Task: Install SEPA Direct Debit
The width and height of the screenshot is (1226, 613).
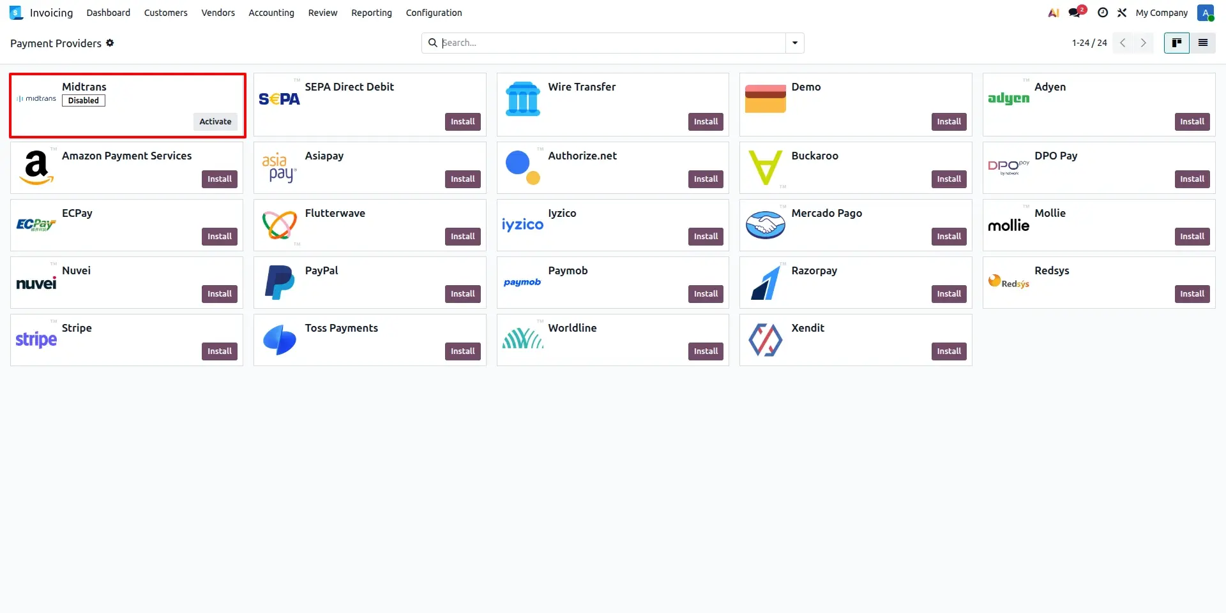Action: coord(462,122)
